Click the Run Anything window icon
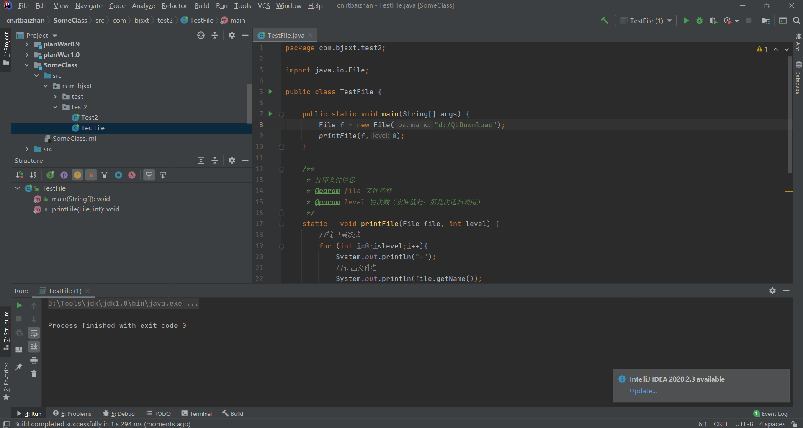The height and width of the screenshot is (428, 803). pyautogui.click(x=783, y=21)
